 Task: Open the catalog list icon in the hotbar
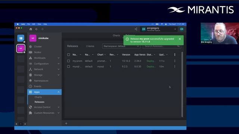click(x=21, y=38)
